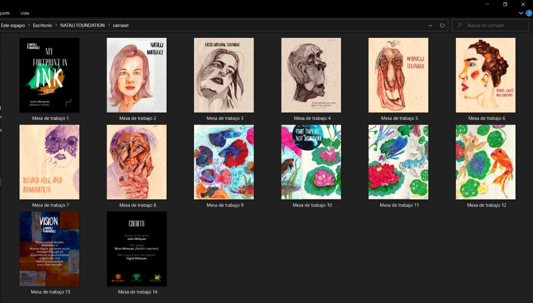Screen dimensions: 533x303
Task: Select Mesa de trabajo 5 wrinkle technique image
Action: (398, 75)
